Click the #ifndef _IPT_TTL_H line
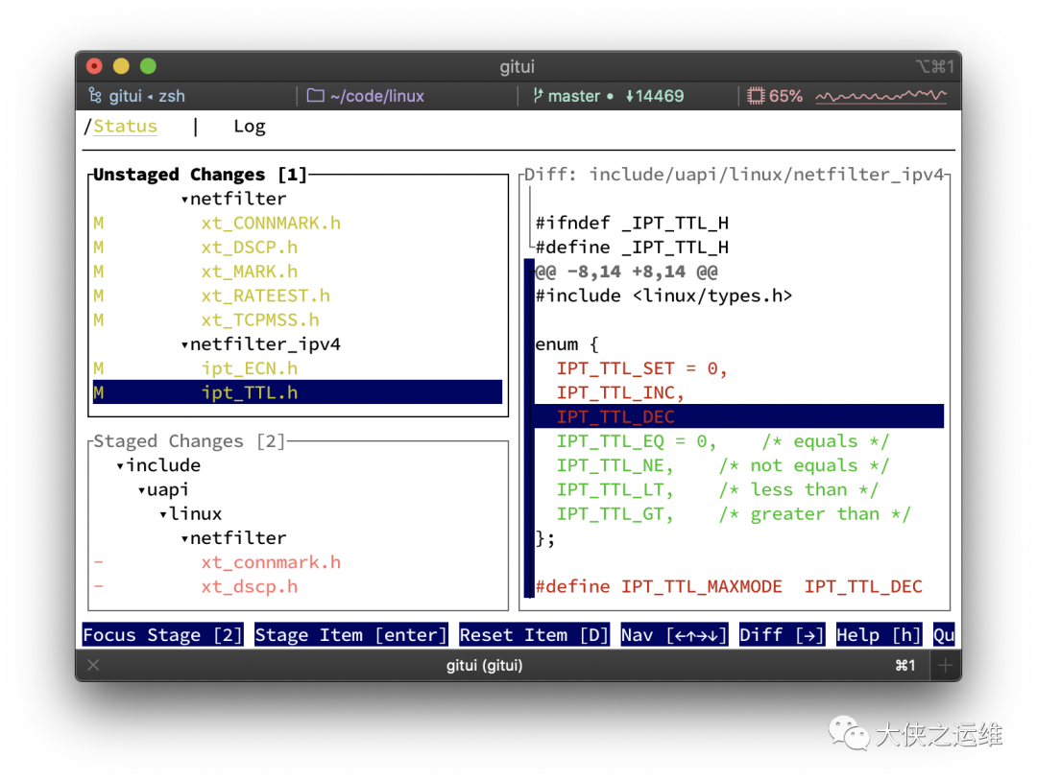Viewport: 1037px width, 781px height. click(632, 224)
